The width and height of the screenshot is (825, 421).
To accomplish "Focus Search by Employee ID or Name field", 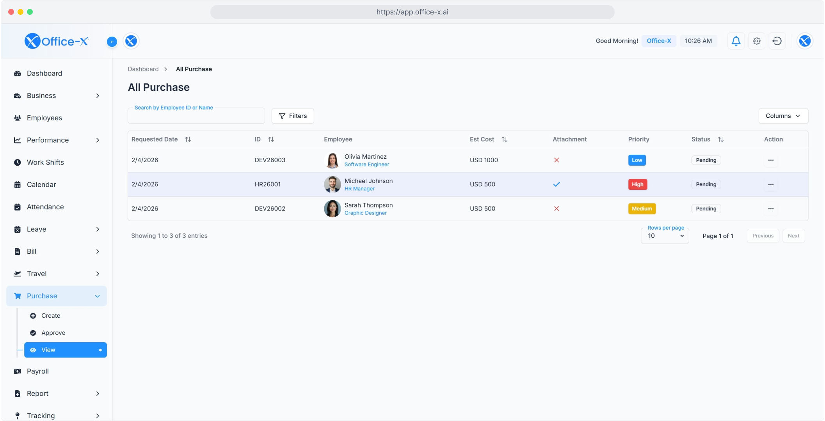I will (x=196, y=117).
